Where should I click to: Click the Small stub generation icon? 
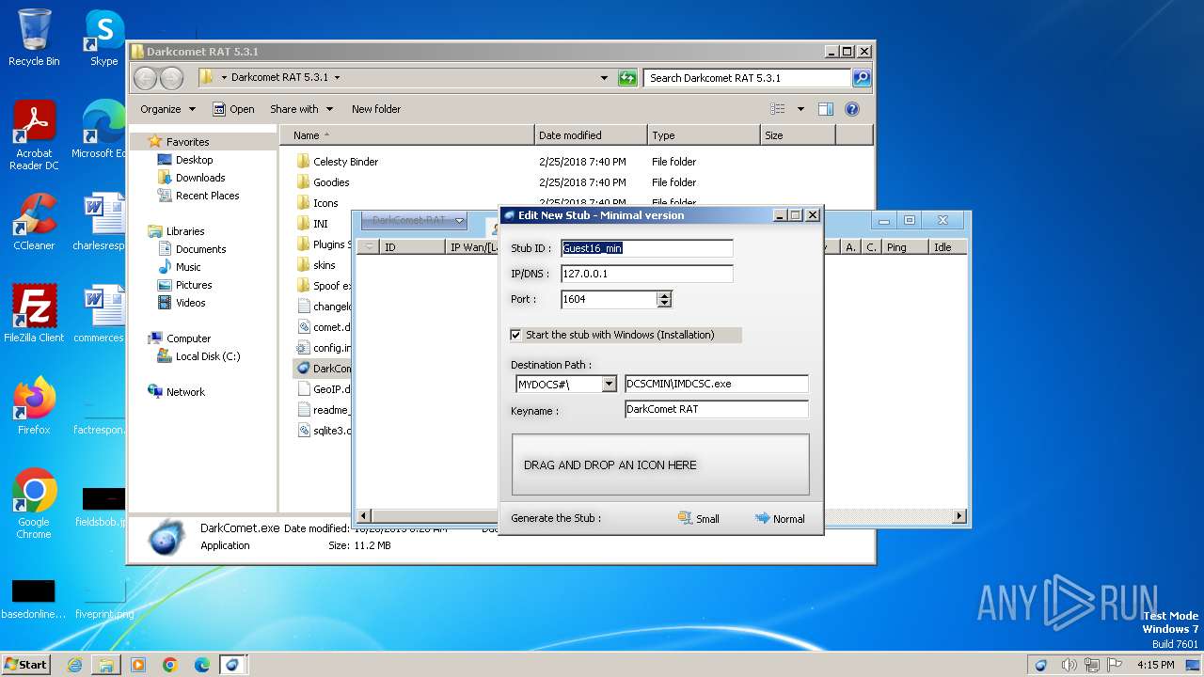[685, 518]
